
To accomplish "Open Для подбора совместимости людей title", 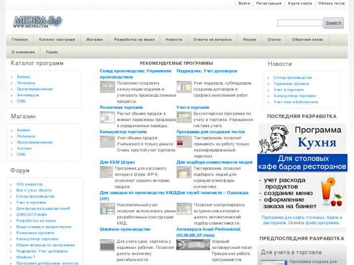I will pyautogui.click(x=214, y=162).
